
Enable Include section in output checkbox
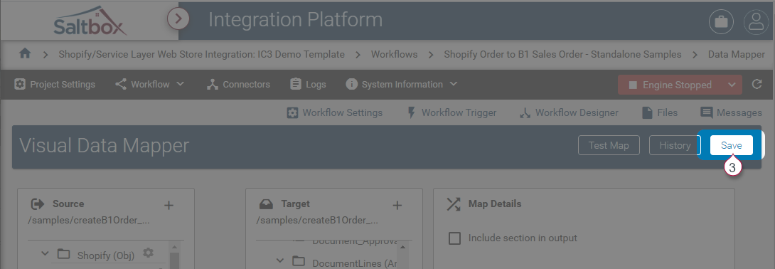[x=455, y=238]
